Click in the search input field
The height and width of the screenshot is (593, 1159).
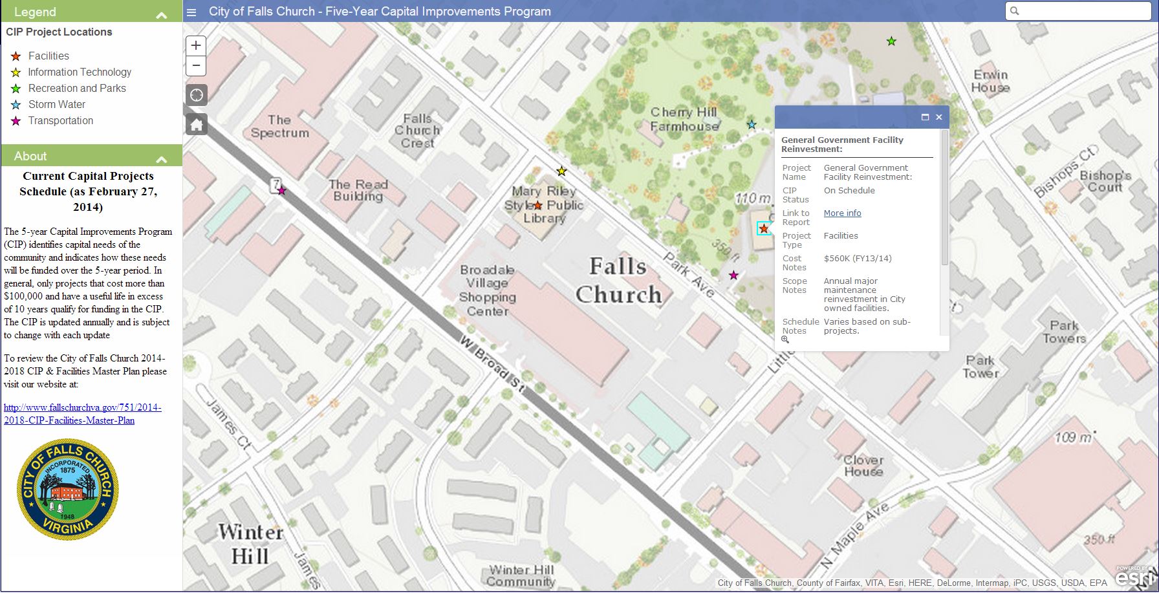click(x=1078, y=11)
